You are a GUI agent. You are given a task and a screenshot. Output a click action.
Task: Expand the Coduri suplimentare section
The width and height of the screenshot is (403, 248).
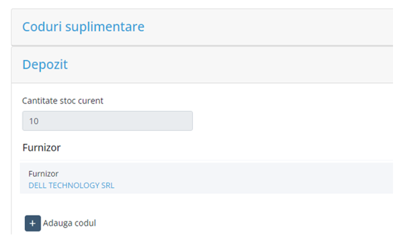83,27
